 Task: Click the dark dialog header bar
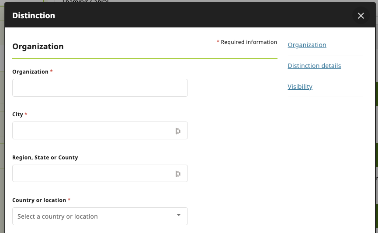pos(197,16)
